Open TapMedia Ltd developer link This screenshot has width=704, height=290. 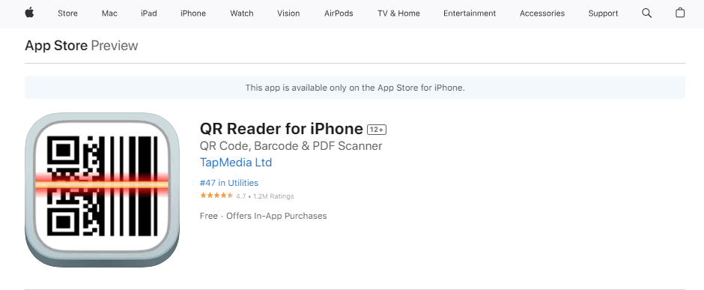(236, 162)
